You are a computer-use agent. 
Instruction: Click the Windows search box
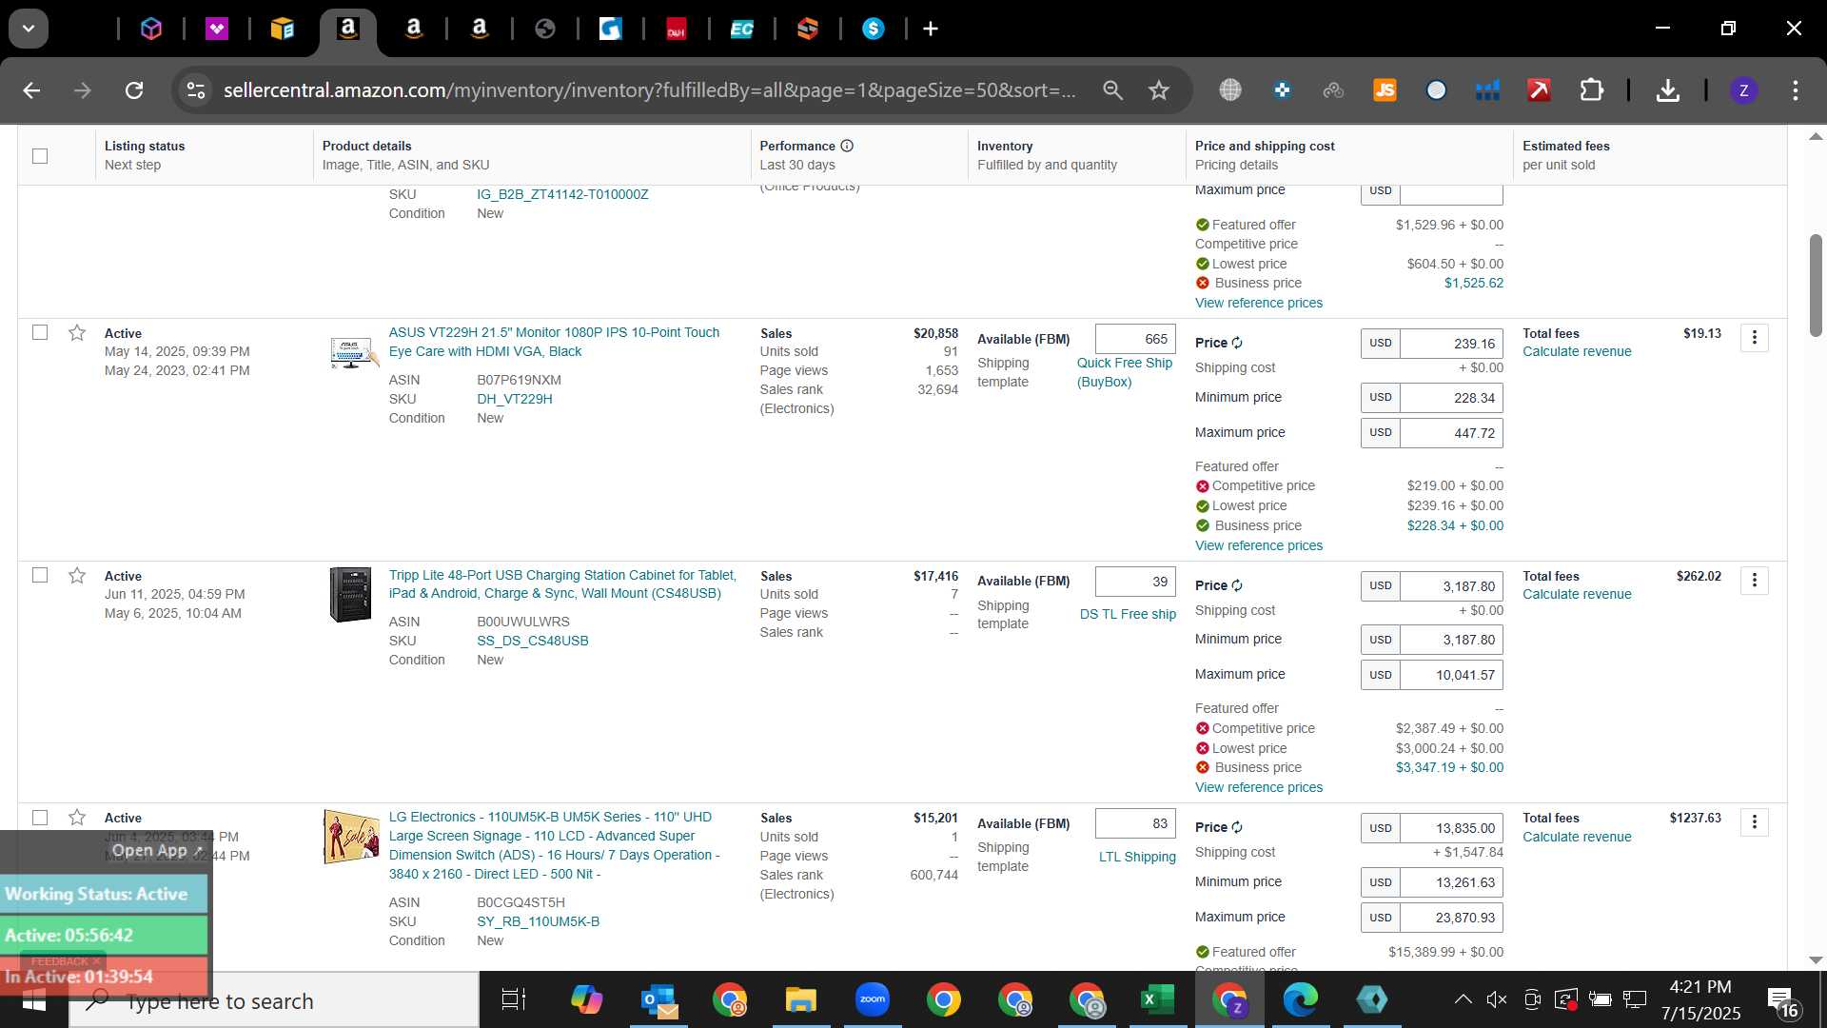274,1000
